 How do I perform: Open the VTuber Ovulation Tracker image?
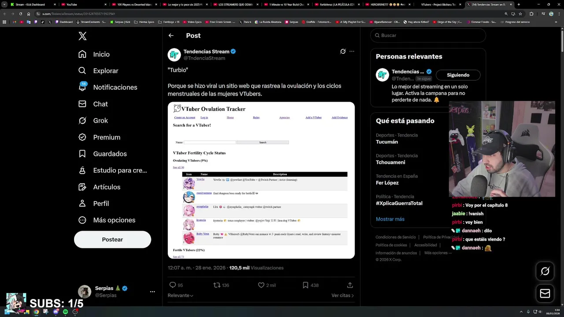261,181
